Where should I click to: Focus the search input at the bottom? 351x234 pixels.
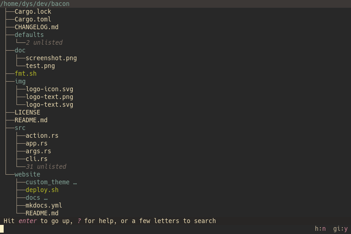157,229
